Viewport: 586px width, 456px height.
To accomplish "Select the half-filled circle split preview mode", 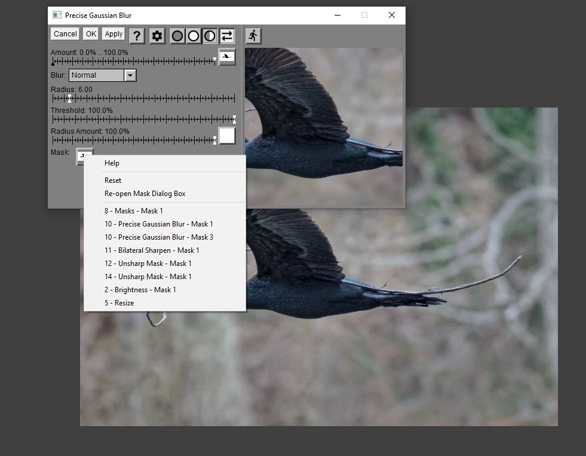I will [210, 36].
